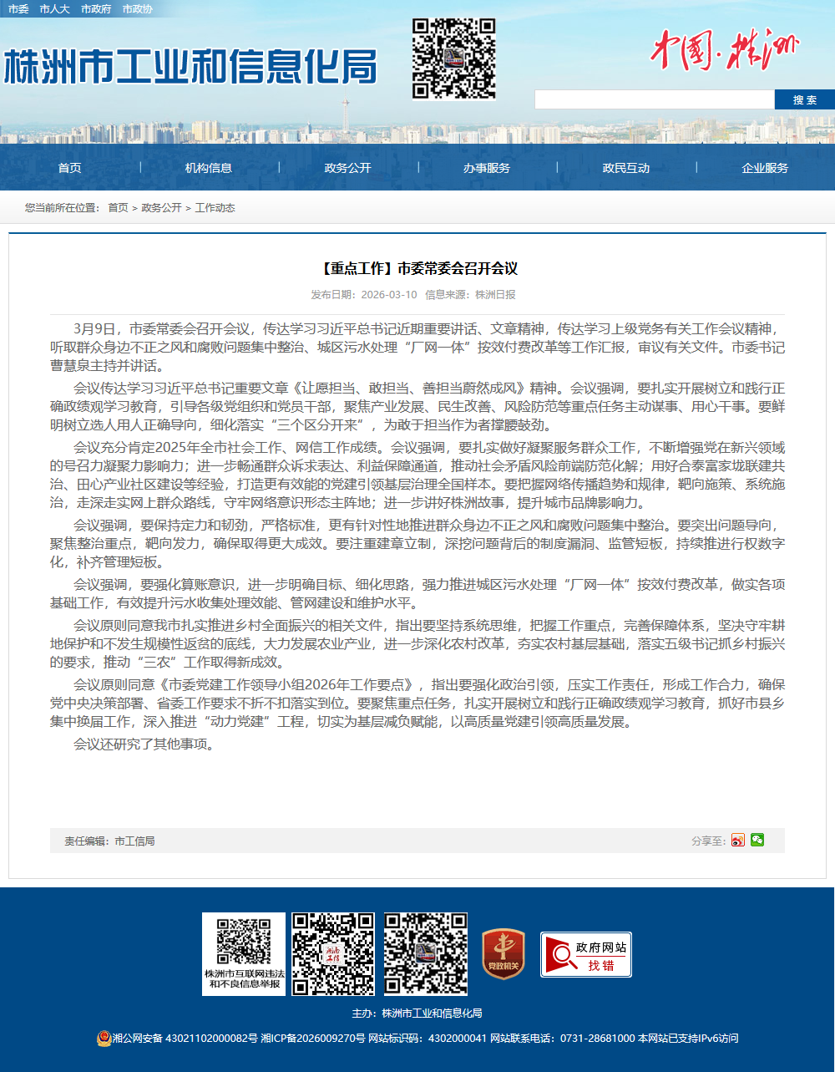Image resolution: width=835 pixels, height=1072 pixels.
Task: Click 工作动态 in the breadcrumb
Action: click(x=215, y=207)
